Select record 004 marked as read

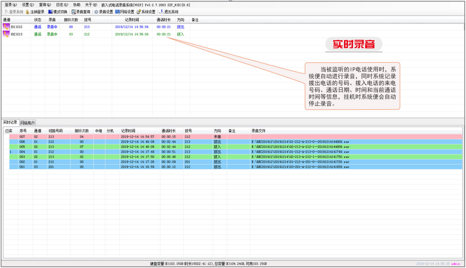[x=22, y=152]
